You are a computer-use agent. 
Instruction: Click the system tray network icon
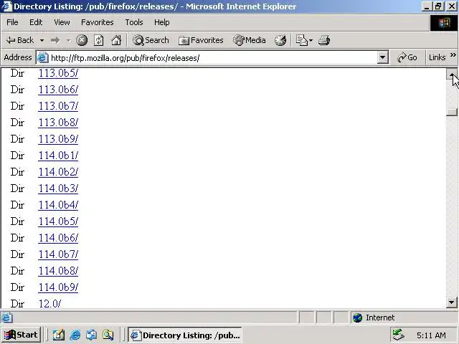pyautogui.click(x=399, y=335)
